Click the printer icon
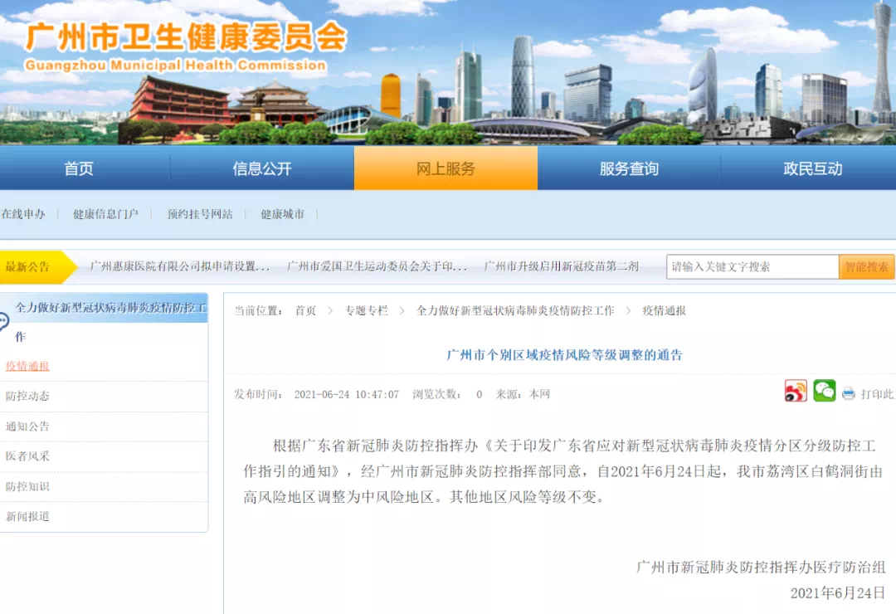The image size is (896, 614). pos(849,394)
